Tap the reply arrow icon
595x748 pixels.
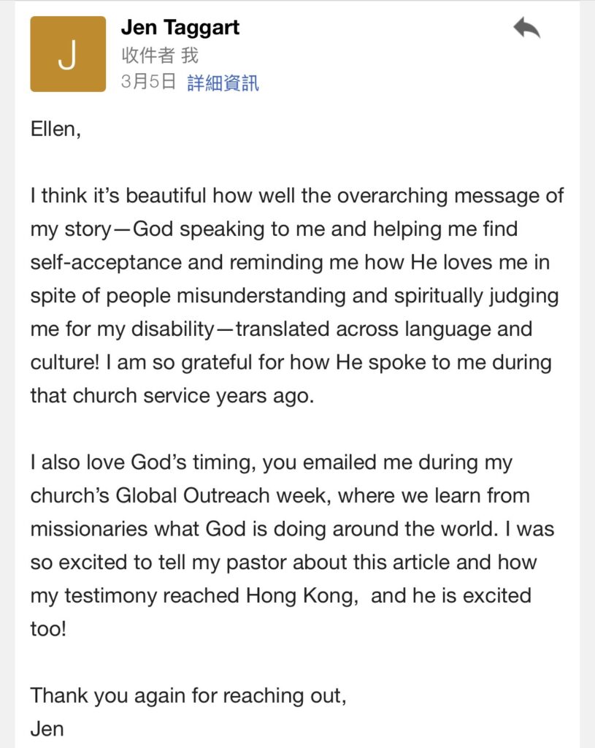(526, 28)
